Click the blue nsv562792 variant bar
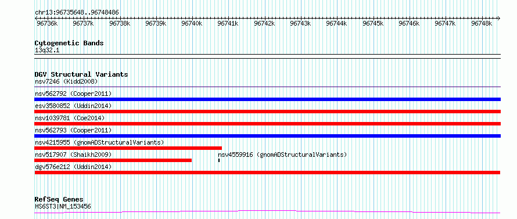This screenshot has width=517, height=219. [267, 99]
